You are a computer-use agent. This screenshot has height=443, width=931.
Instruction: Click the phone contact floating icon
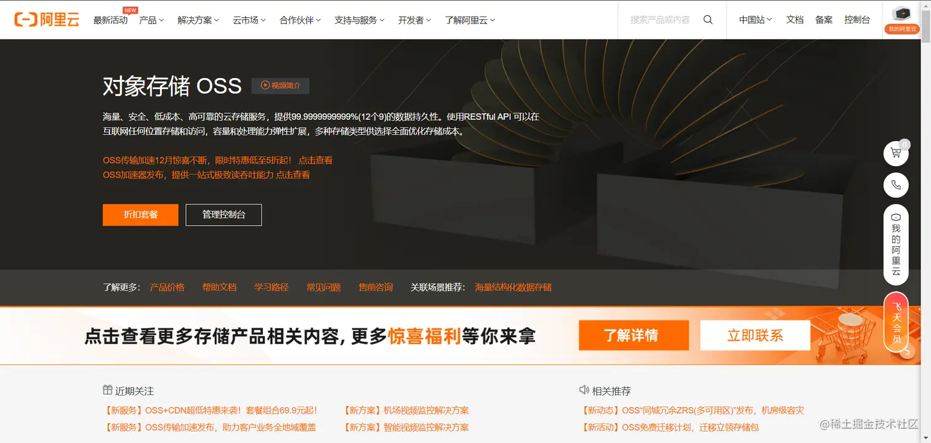click(x=896, y=185)
